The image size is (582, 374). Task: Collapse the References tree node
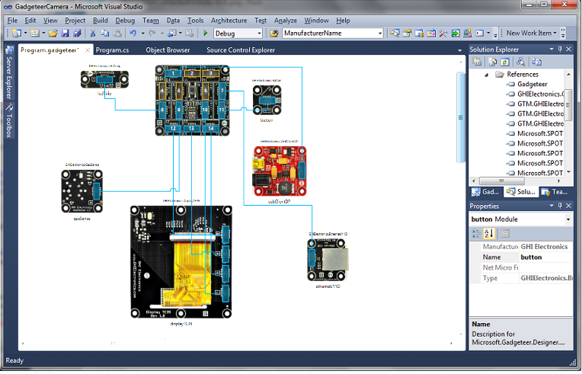click(487, 75)
